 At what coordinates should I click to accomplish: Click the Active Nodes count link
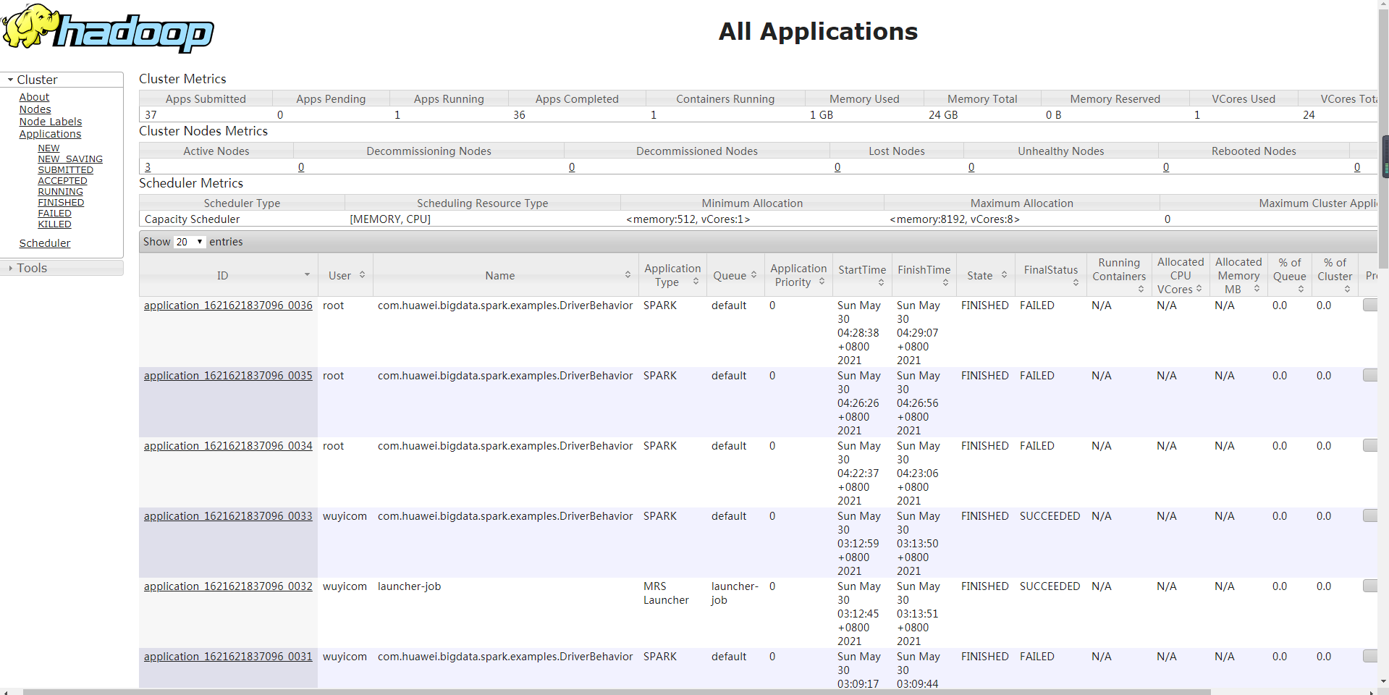(148, 167)
